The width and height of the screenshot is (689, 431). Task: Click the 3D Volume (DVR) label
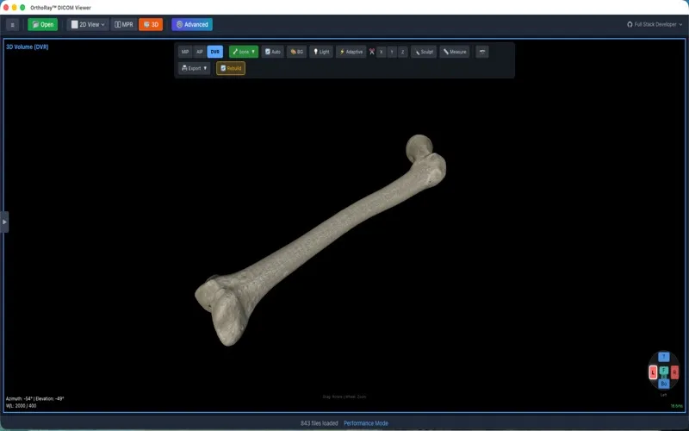point(28,47)
